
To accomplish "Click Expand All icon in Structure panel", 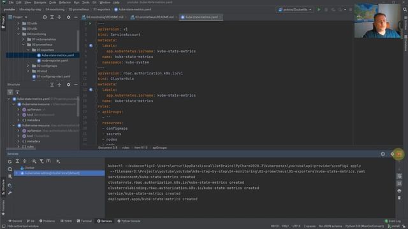I will click(x=52, y=85).
